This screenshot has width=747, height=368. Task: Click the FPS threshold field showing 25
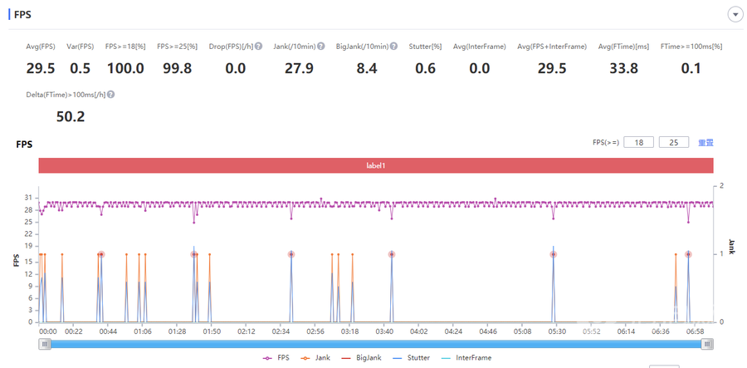click(673, 142)
